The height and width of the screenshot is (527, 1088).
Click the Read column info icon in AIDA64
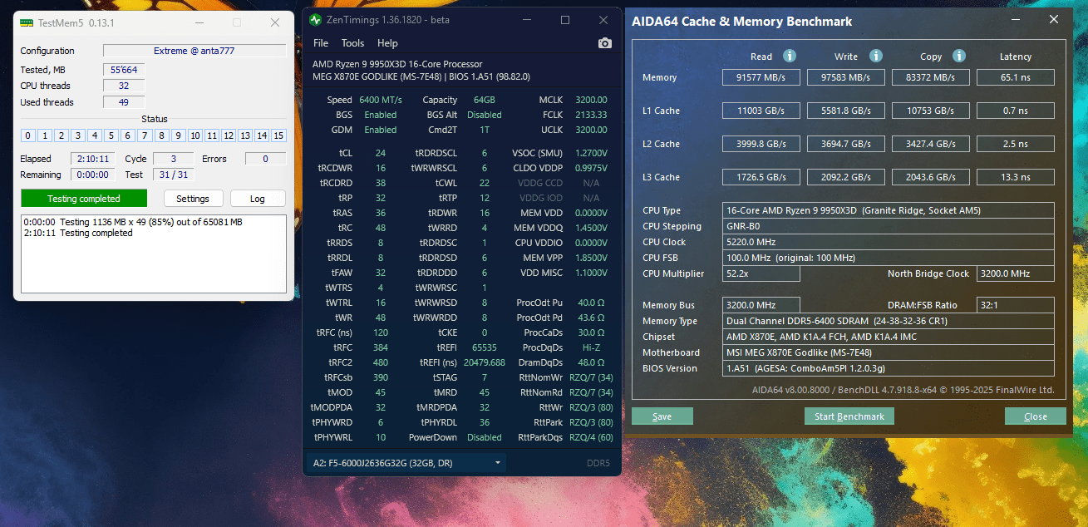(x=790, y=56)
